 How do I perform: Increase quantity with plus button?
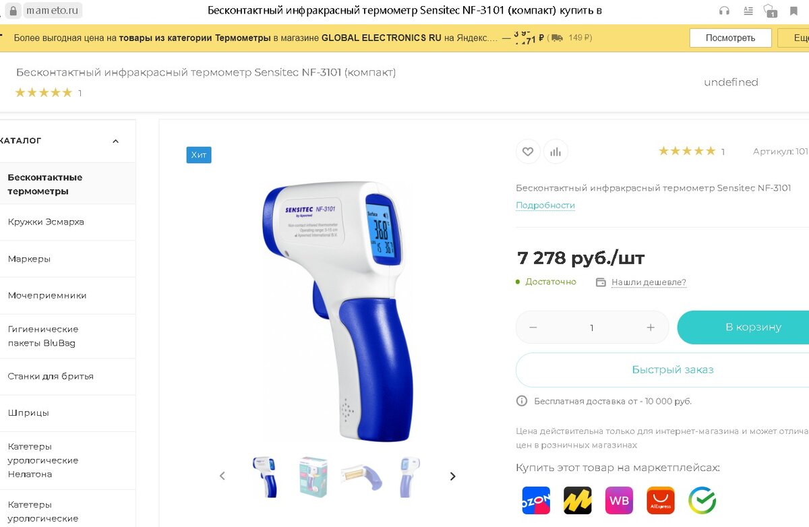point(651,328)
